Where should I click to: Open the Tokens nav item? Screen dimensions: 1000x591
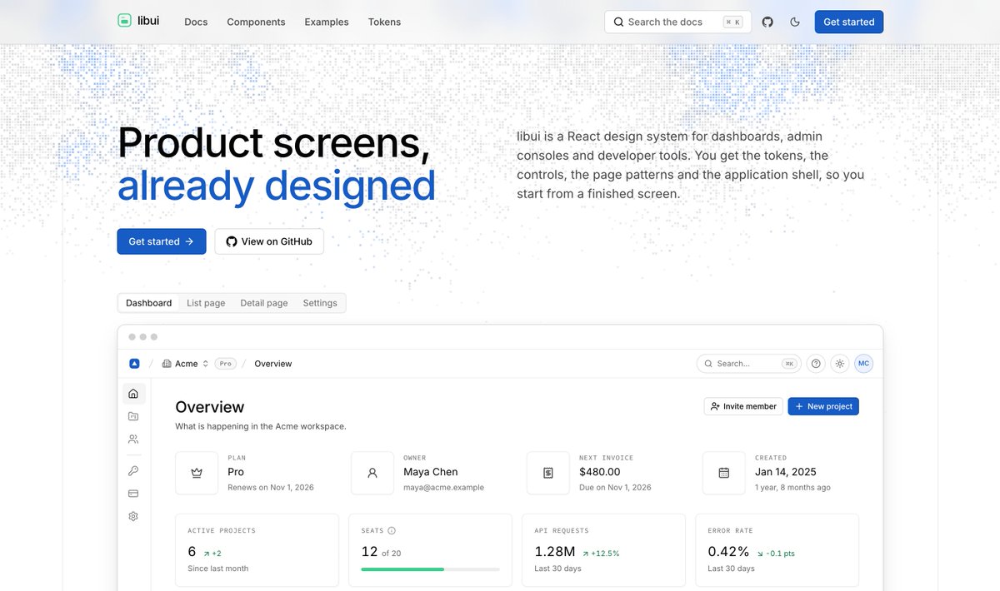pos(384,22)
